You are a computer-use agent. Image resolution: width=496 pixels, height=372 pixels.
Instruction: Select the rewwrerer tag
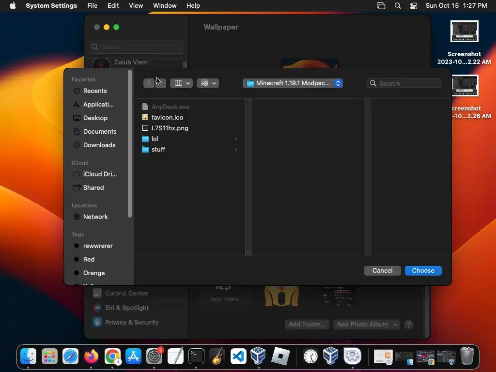(x=98, y=246)
